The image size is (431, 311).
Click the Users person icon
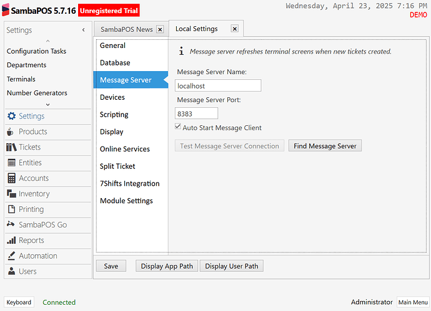point(11,271)
